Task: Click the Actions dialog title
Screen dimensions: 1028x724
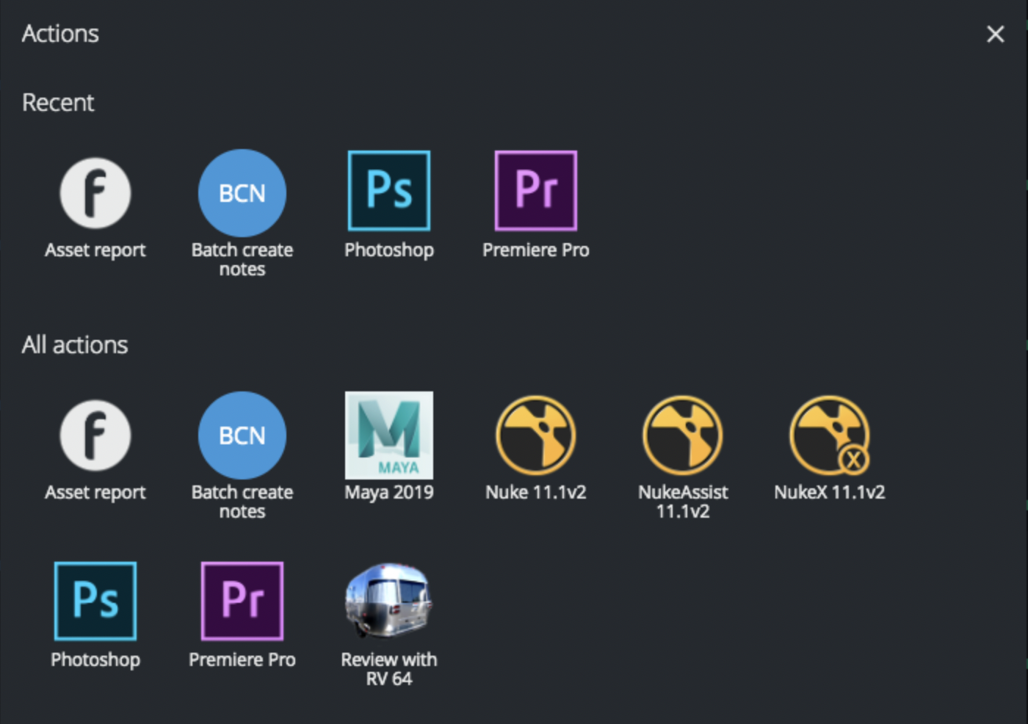Action: (x=60, y=33)
